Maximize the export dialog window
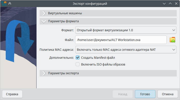 coord(170,3)
